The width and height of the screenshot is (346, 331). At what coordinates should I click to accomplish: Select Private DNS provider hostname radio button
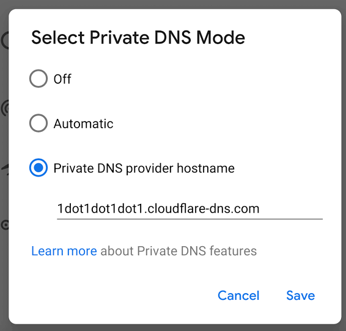tap(39, 168)
